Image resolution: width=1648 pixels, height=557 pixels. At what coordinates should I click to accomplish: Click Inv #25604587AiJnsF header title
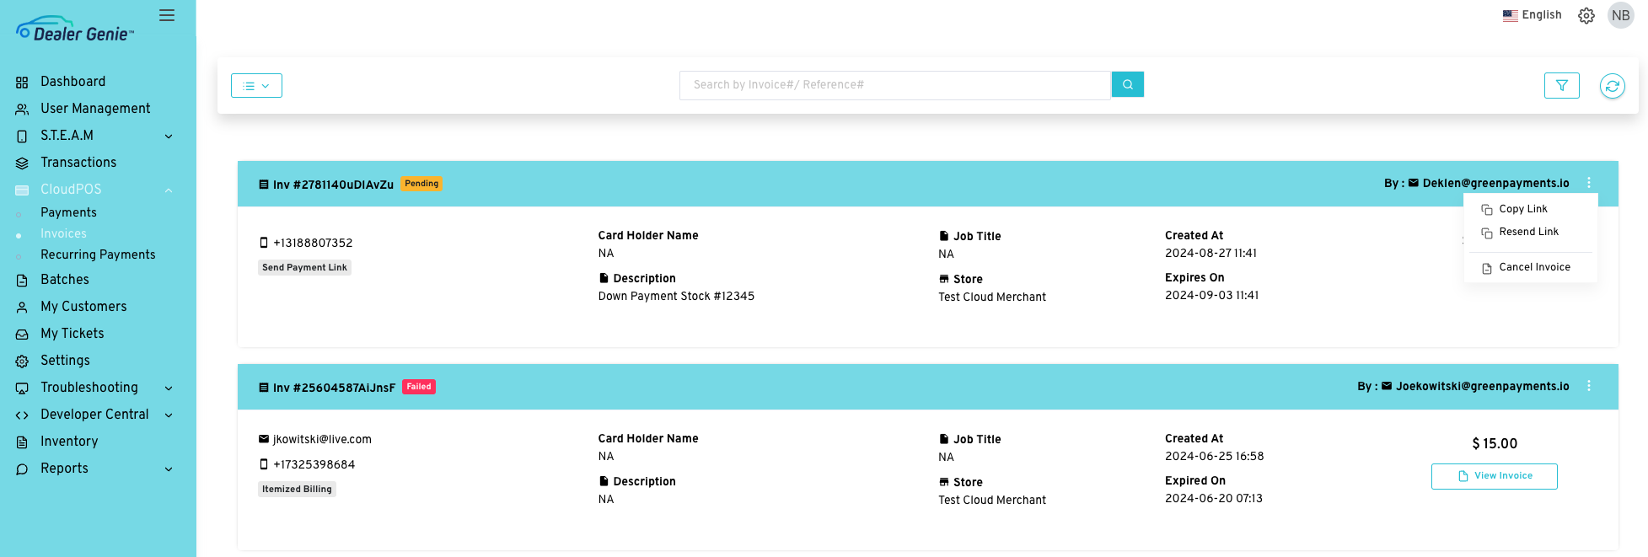(x=334, y=388)
